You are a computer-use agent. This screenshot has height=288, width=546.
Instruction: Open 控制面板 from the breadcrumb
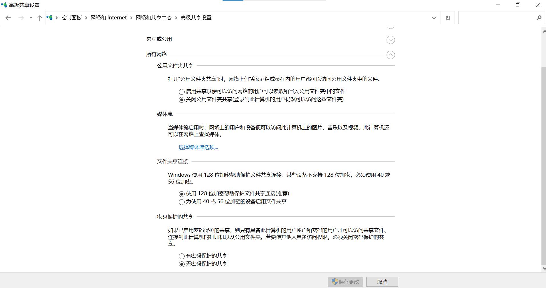(x=72, y=17)
